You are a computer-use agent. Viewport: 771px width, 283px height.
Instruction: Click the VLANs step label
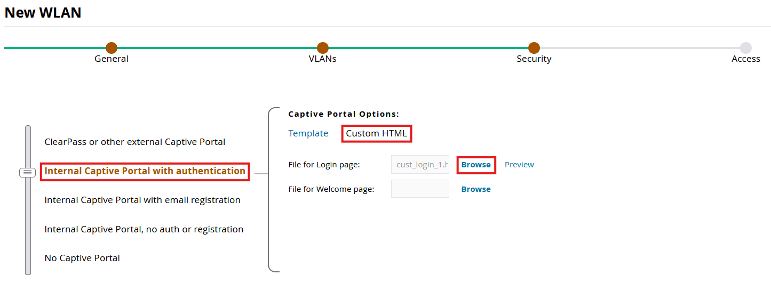322,59
